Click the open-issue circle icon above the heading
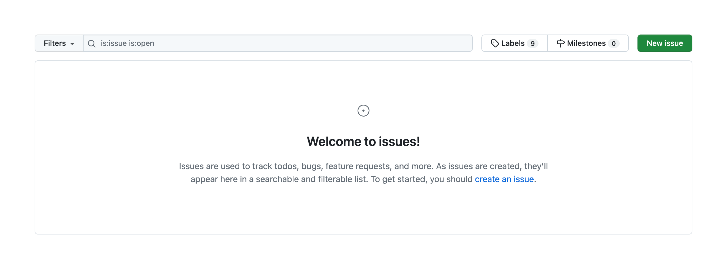 (363, 110)
